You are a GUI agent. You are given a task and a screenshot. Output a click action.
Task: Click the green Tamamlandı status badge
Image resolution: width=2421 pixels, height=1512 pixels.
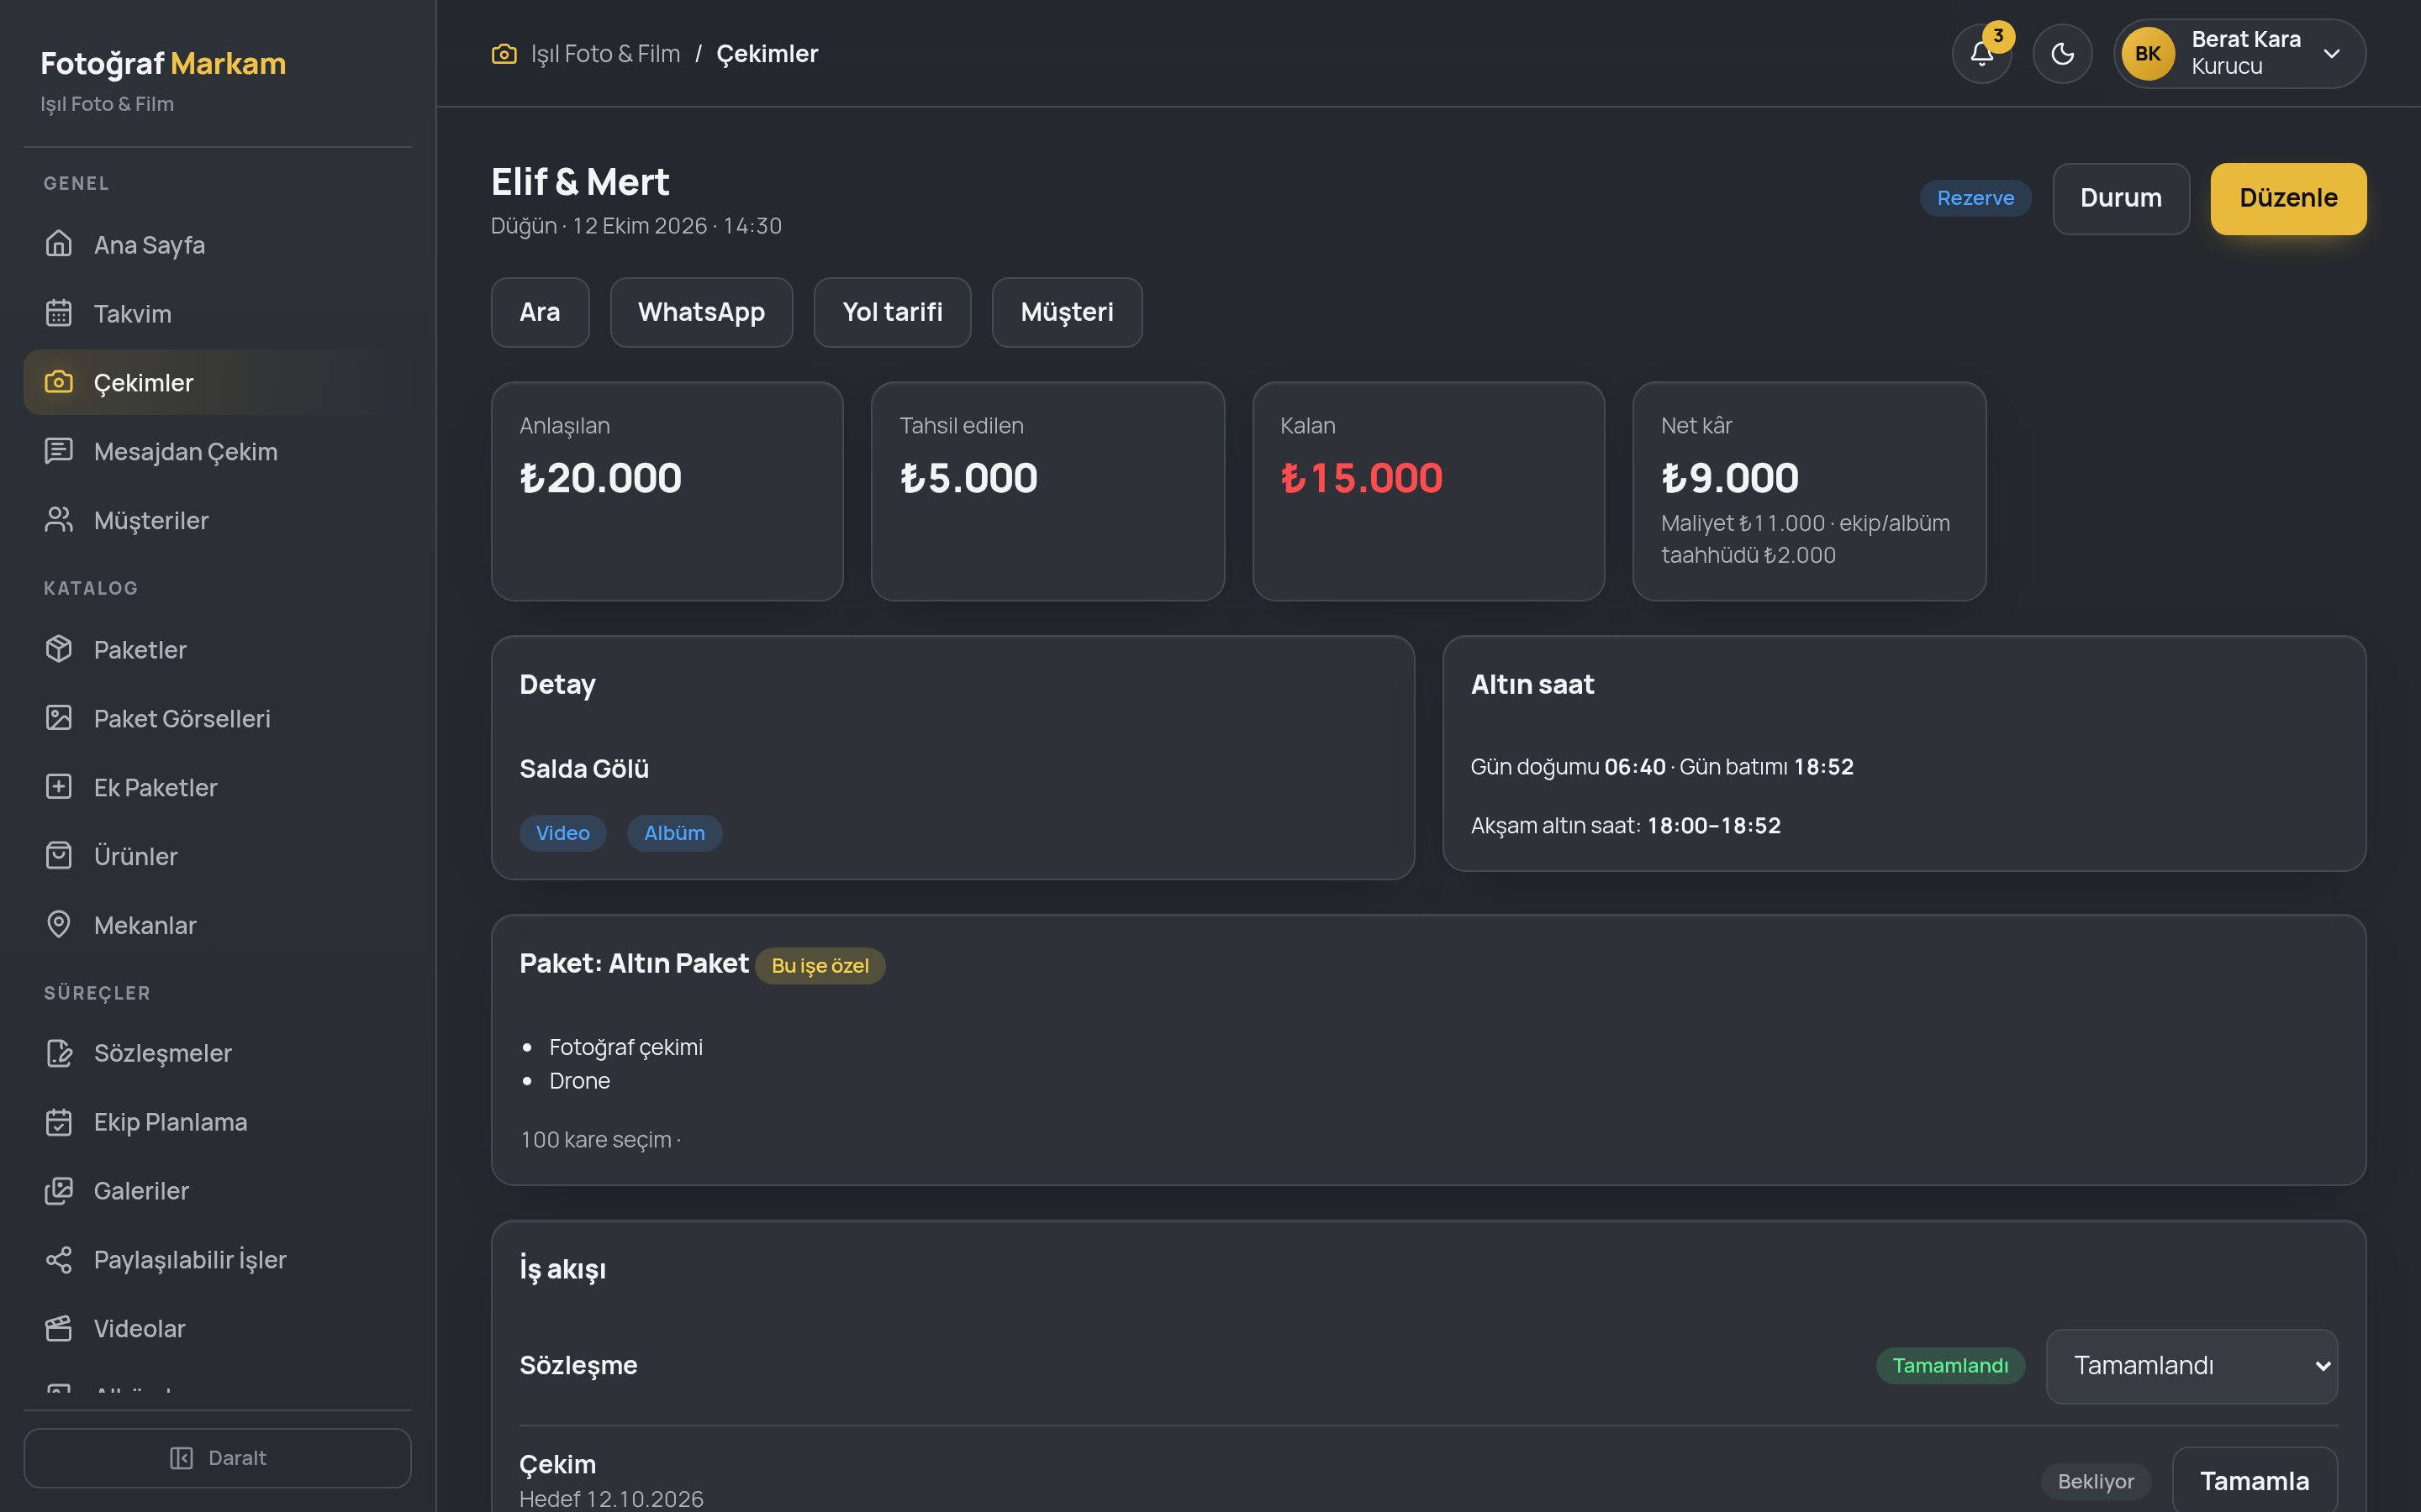pos(1949,1366)
